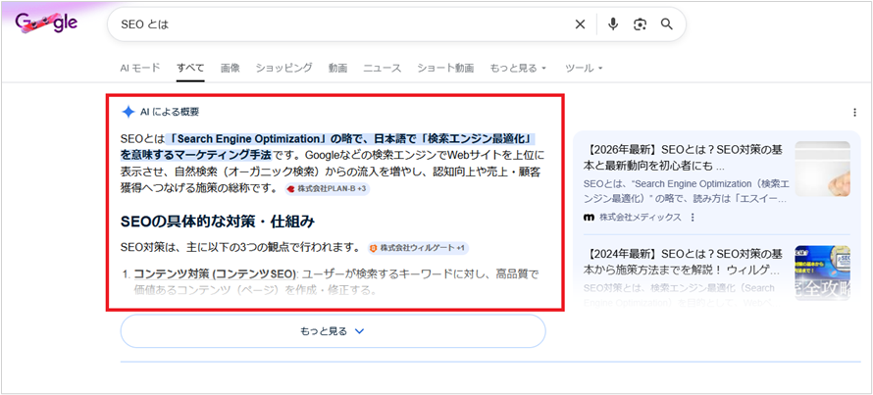Open image search with camera lens icon
The width and height of the screenshot is (873, 395).
[x=640, y=25]
